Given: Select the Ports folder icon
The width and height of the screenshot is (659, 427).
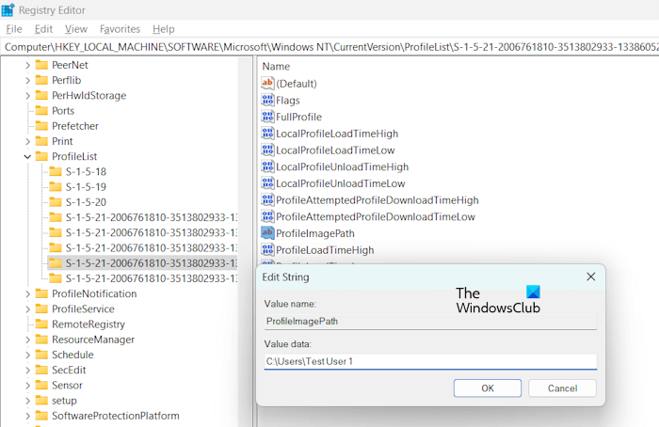Looking at the screenshot, I should (41, 110).
